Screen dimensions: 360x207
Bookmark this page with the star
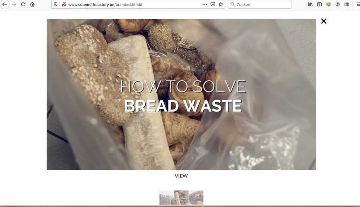221,4
